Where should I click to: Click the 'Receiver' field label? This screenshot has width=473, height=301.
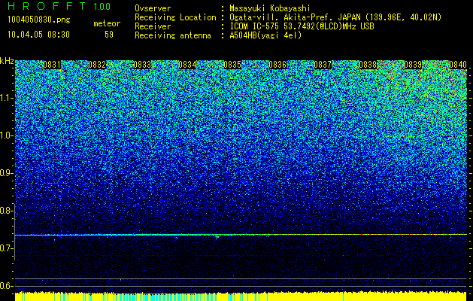pyautogui.click(x=153, y=26)
